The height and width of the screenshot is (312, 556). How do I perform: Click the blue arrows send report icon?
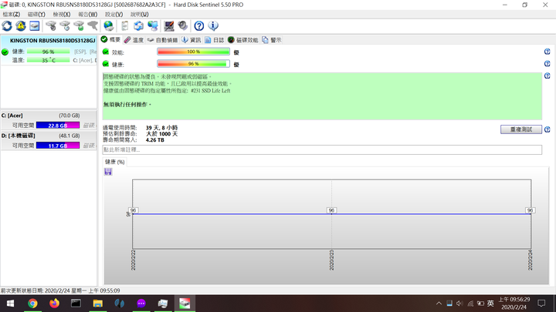pyautogui.click(x=139, y=26)
